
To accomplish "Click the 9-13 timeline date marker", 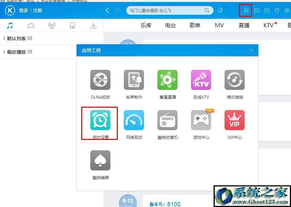I will pyautogui.click(x=128, y=201).
